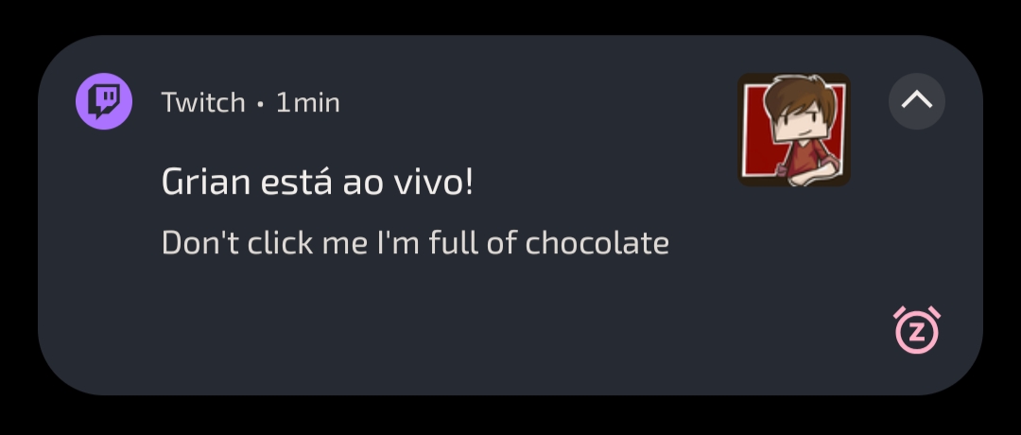Tap the round purple icon beside "Twitch"
The width and height of the screenshot is (1021, 435).
pyautogui.click(x=104, y=101)
